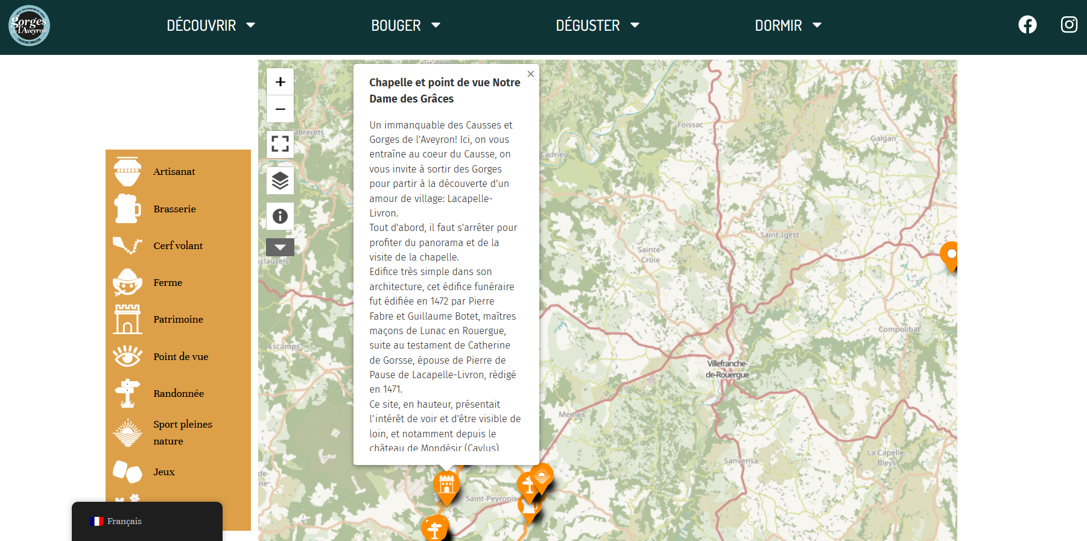Click the Gorges de l'Aveyron logo
Screen dimensions: 1087x541
click(x=29, y=25)
